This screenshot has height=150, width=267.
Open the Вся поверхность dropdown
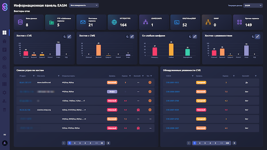point(84,5)
